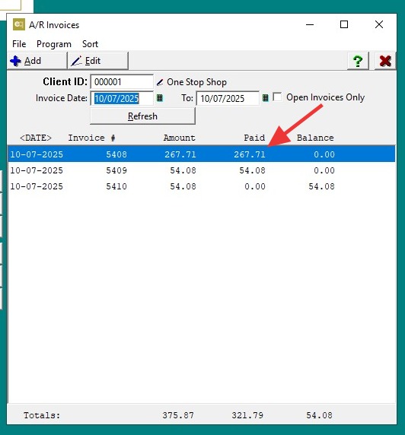Enable the Open Invoices Only checkbox

pos(277,97)
